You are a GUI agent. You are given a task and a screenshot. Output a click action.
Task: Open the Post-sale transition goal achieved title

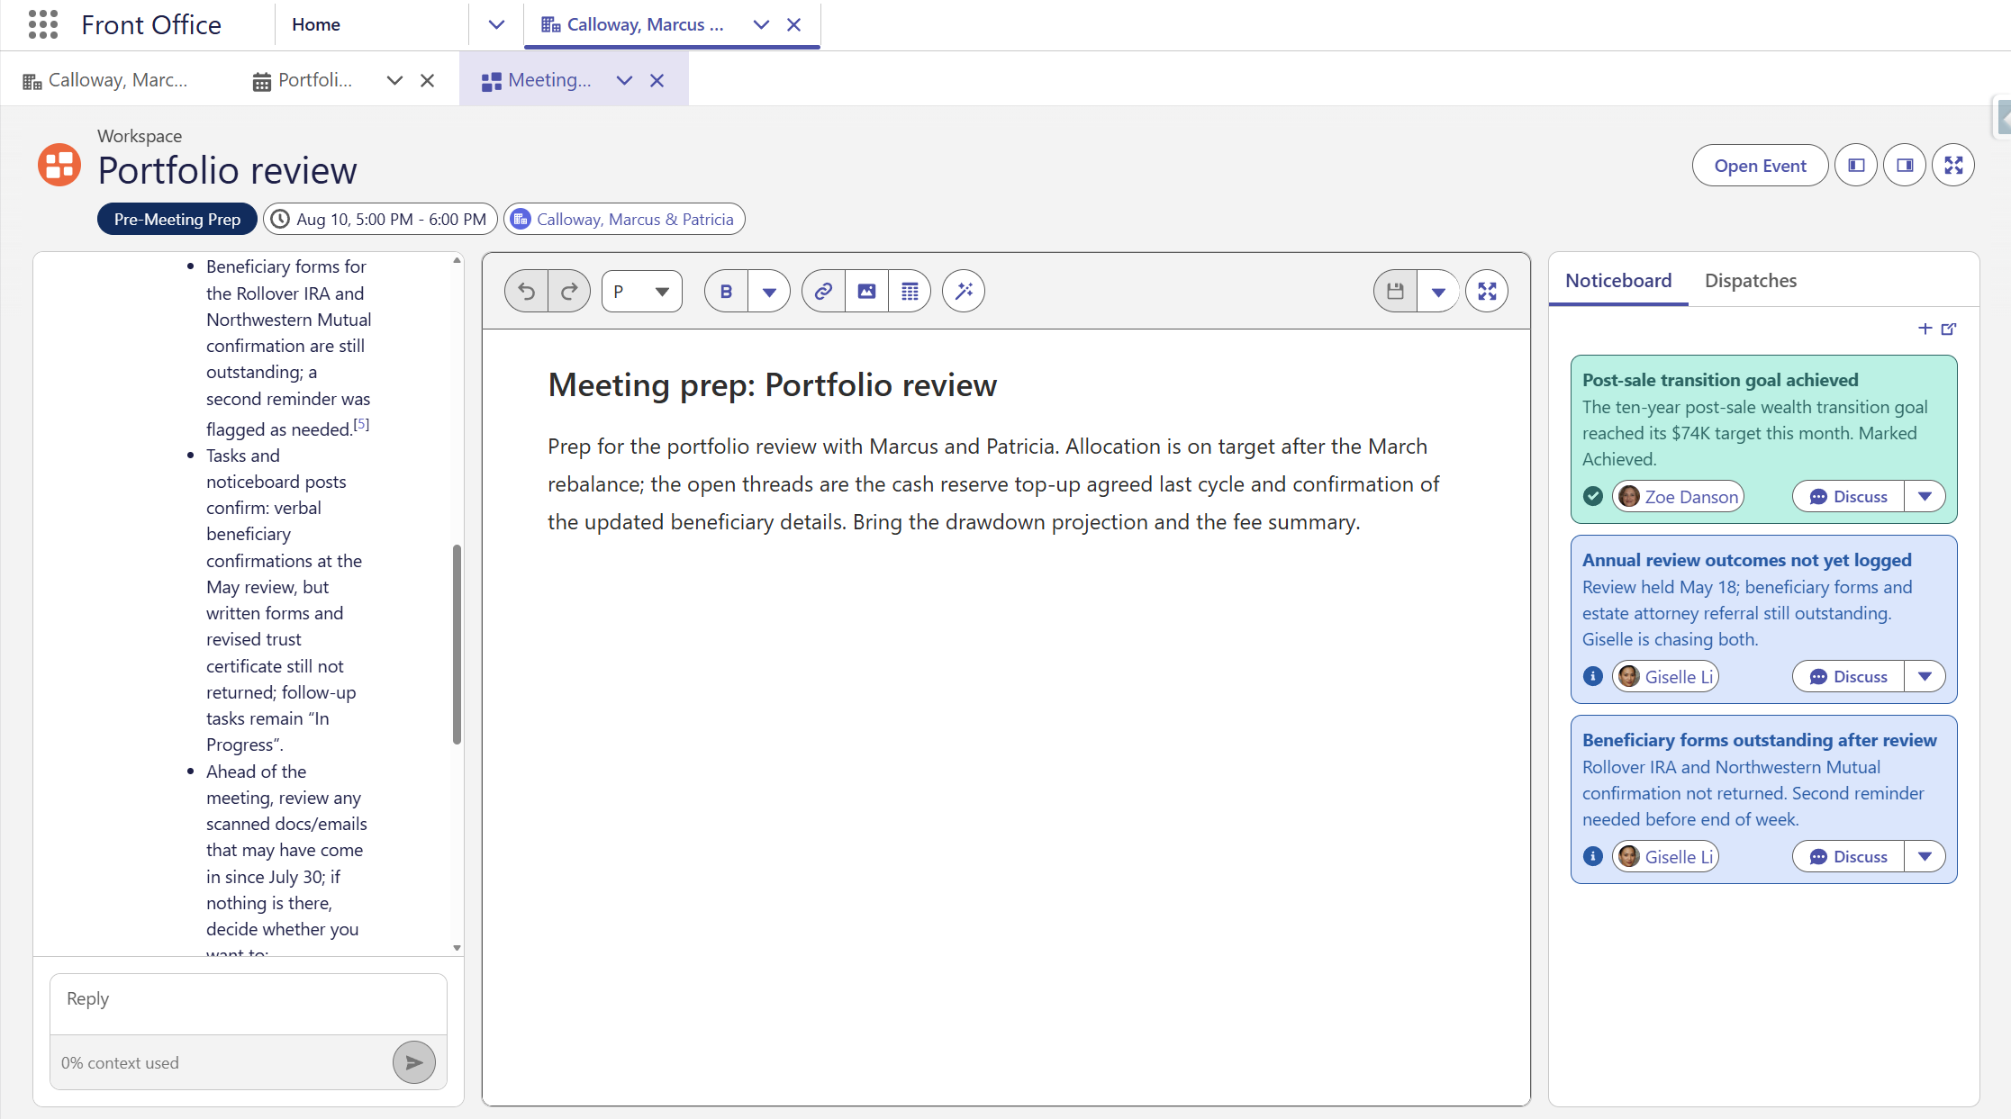(1720, 380)
